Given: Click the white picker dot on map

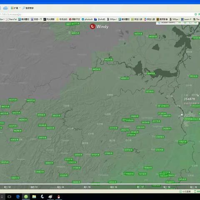Looking at the screenshot, I should point(182,115).
